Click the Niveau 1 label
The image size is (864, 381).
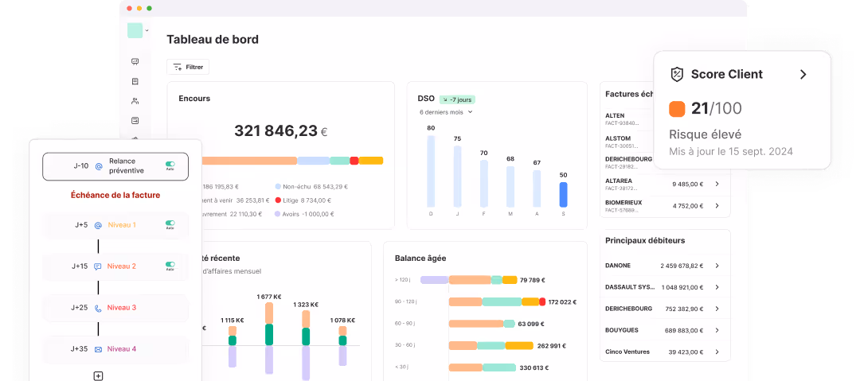click(122, 225)
